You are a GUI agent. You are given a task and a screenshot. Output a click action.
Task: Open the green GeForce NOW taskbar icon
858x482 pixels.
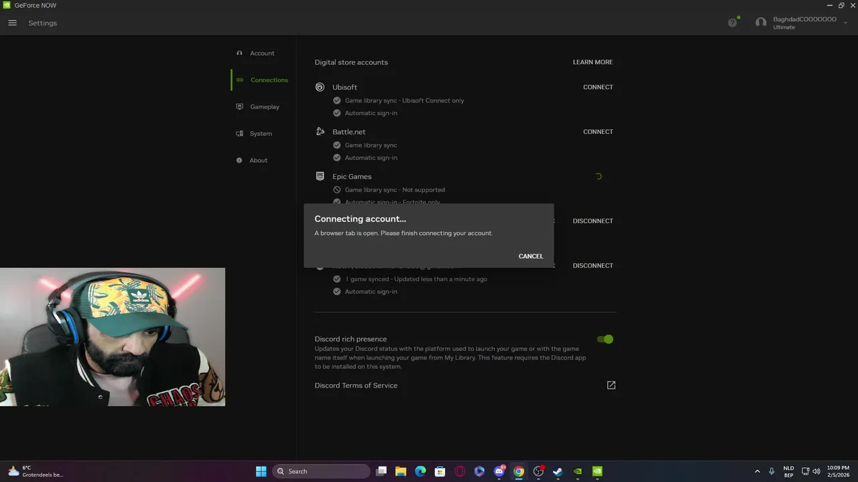(597, 471)
